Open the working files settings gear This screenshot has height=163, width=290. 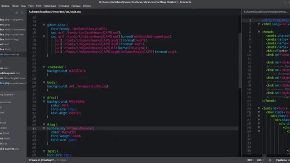point(17,13)
